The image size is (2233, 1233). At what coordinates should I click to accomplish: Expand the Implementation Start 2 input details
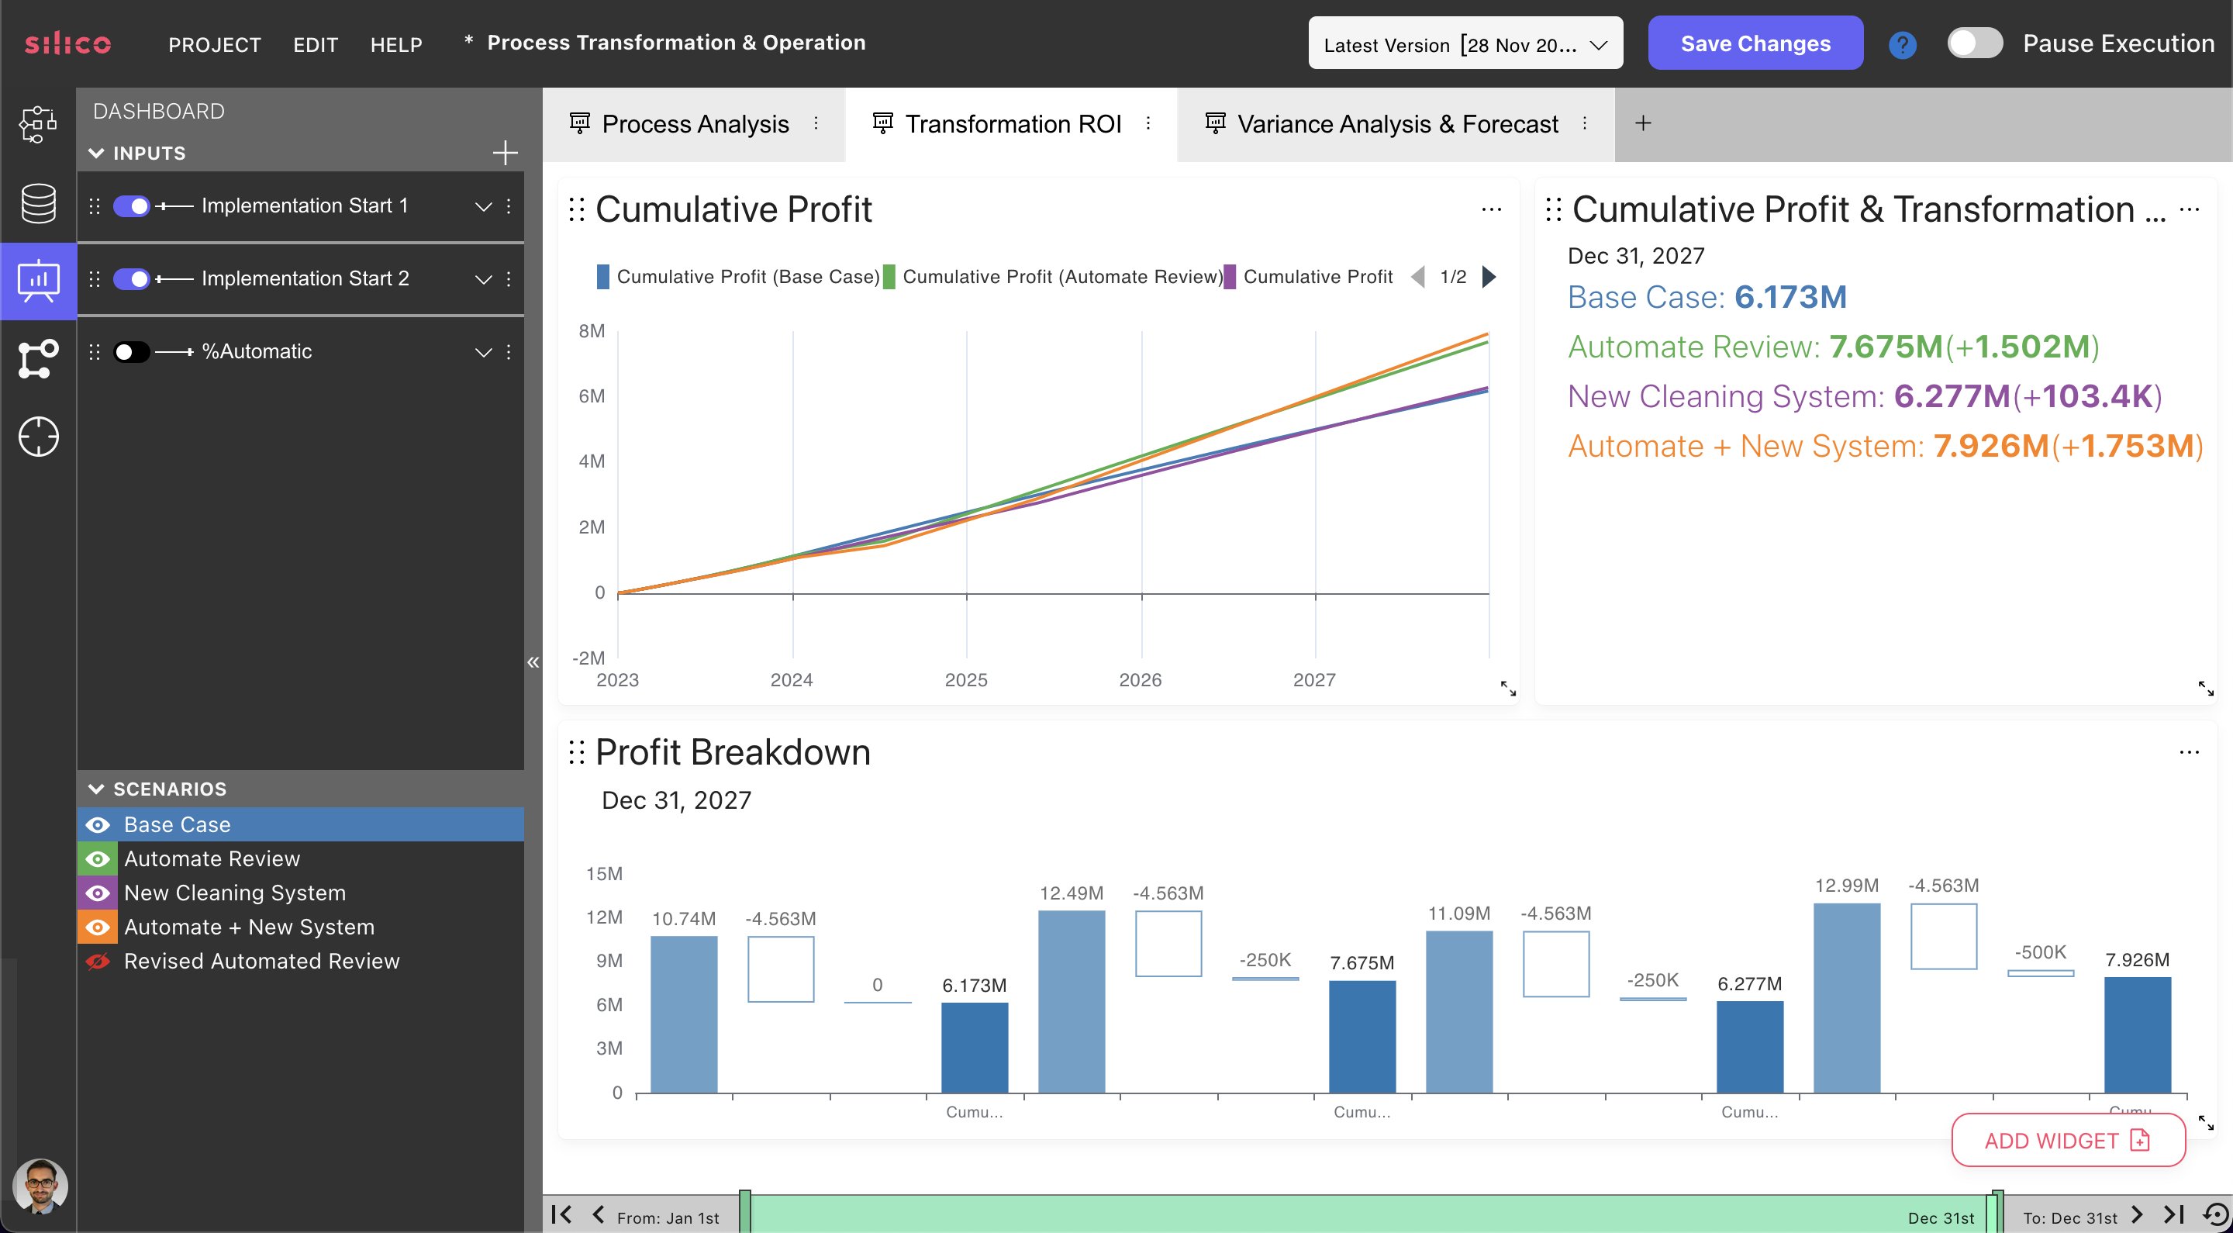click(x=483, y=279)
